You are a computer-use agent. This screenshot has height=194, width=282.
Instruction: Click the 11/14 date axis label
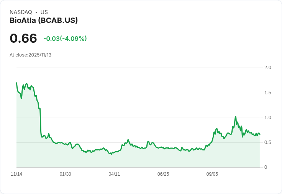coord(16,174)
